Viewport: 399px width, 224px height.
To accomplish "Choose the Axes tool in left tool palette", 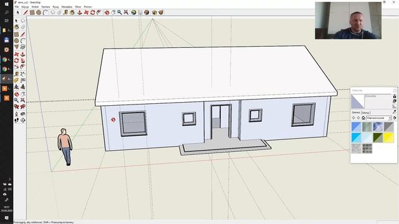I will click(x=17, y=87).
